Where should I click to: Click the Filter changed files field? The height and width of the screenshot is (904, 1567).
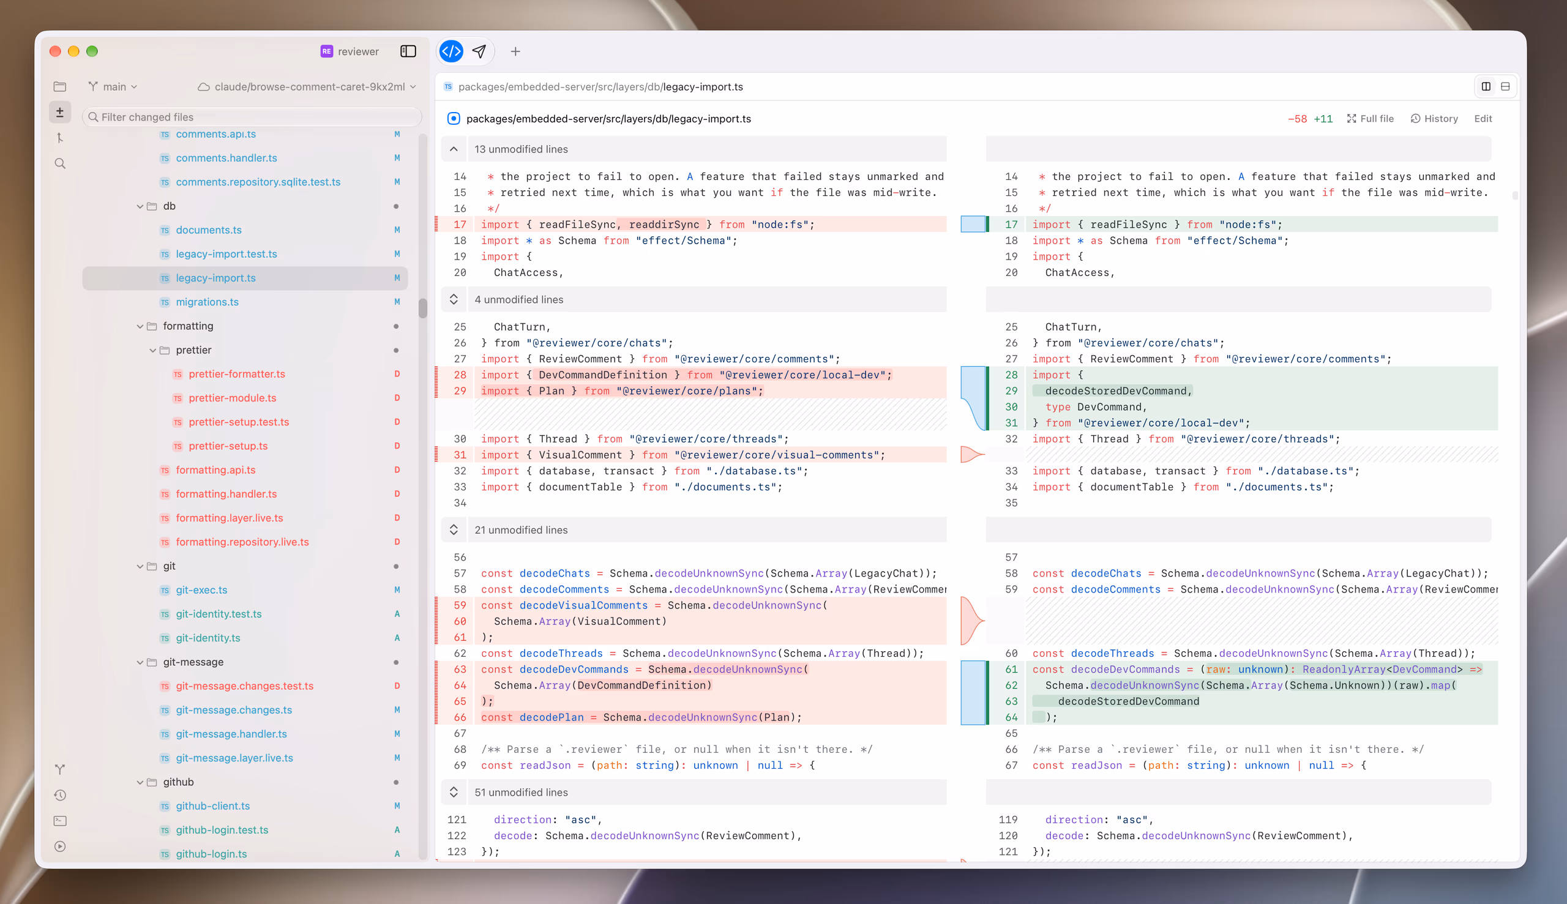tap(252, 117)
